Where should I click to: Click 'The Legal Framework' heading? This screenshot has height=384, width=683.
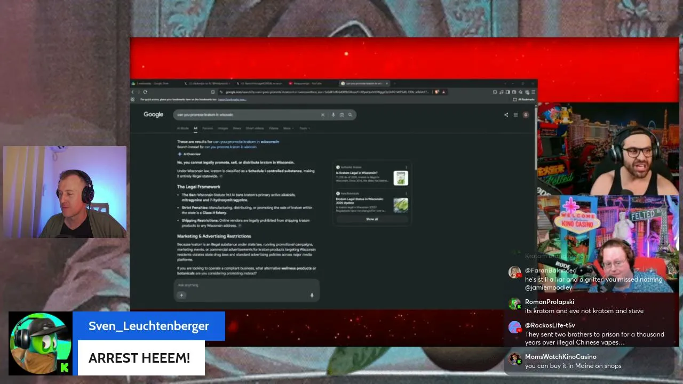click(x=198, y=187)
